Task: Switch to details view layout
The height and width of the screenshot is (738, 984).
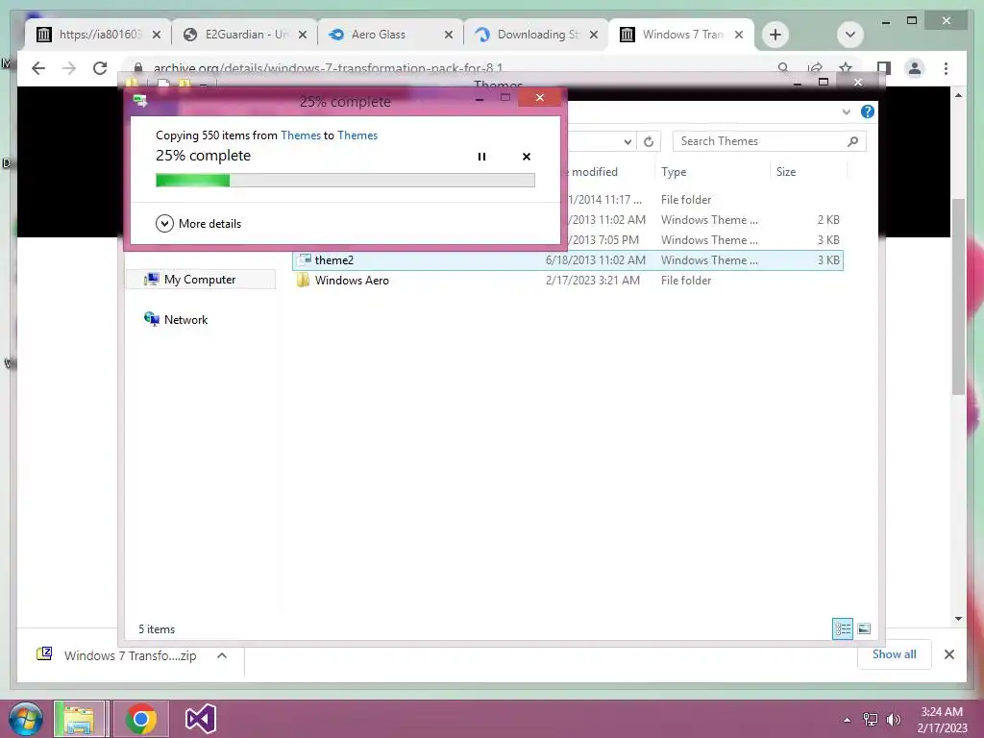Action: click(x=842, y=628)
